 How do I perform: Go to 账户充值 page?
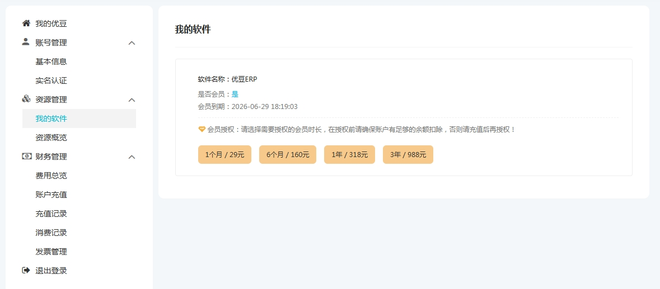click(x=51, y=195)
